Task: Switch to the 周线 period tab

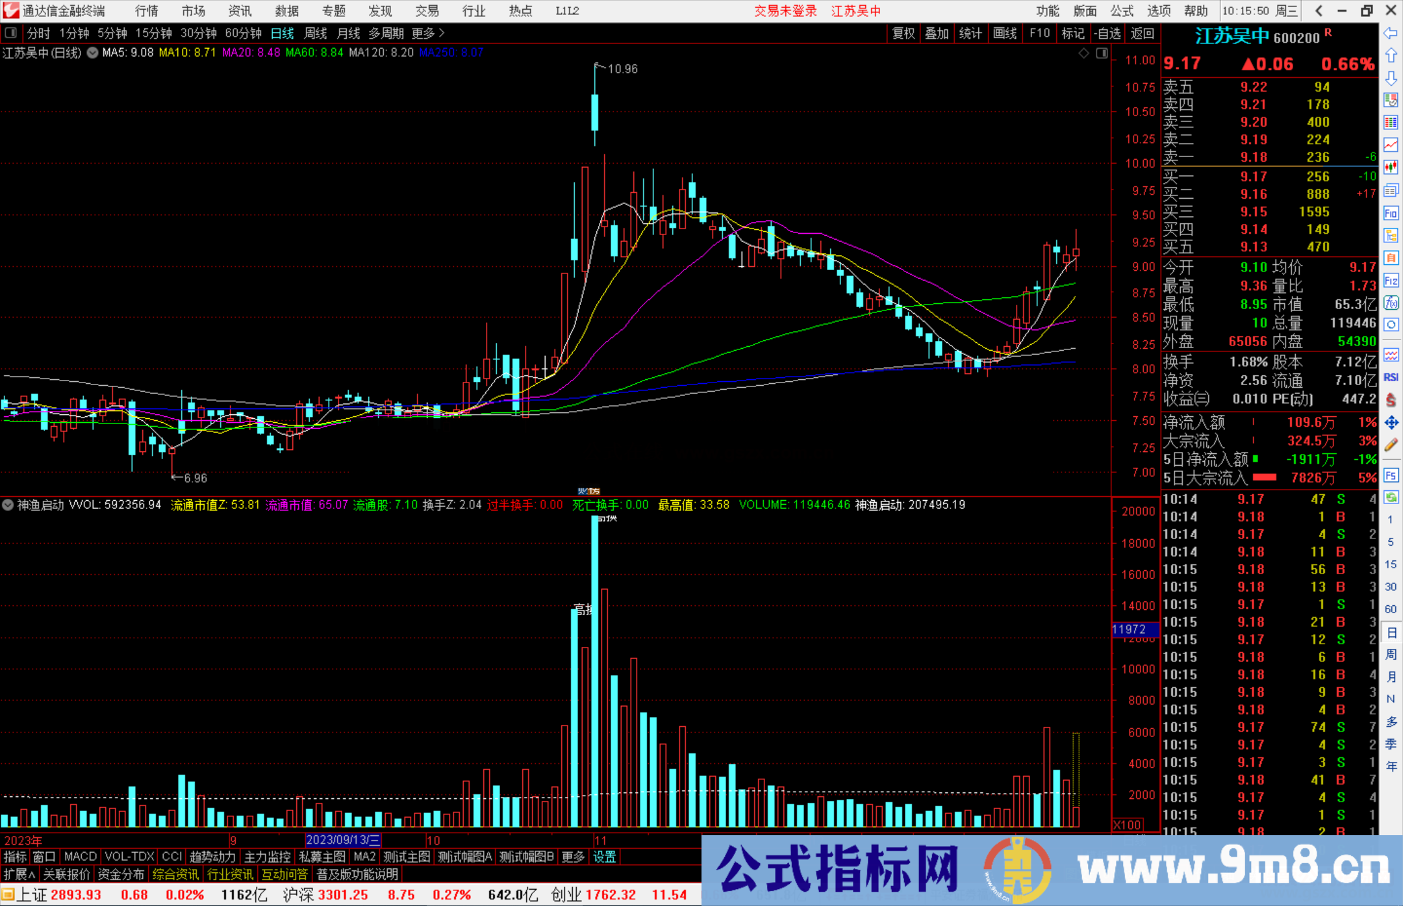Action: [x=316, y=33]
